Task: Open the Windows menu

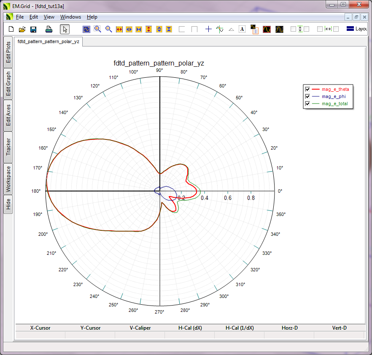Action: [70, 17]
